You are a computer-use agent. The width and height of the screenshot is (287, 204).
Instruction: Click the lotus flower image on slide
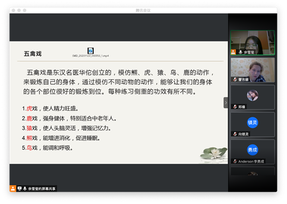click(x=213, y=154)
